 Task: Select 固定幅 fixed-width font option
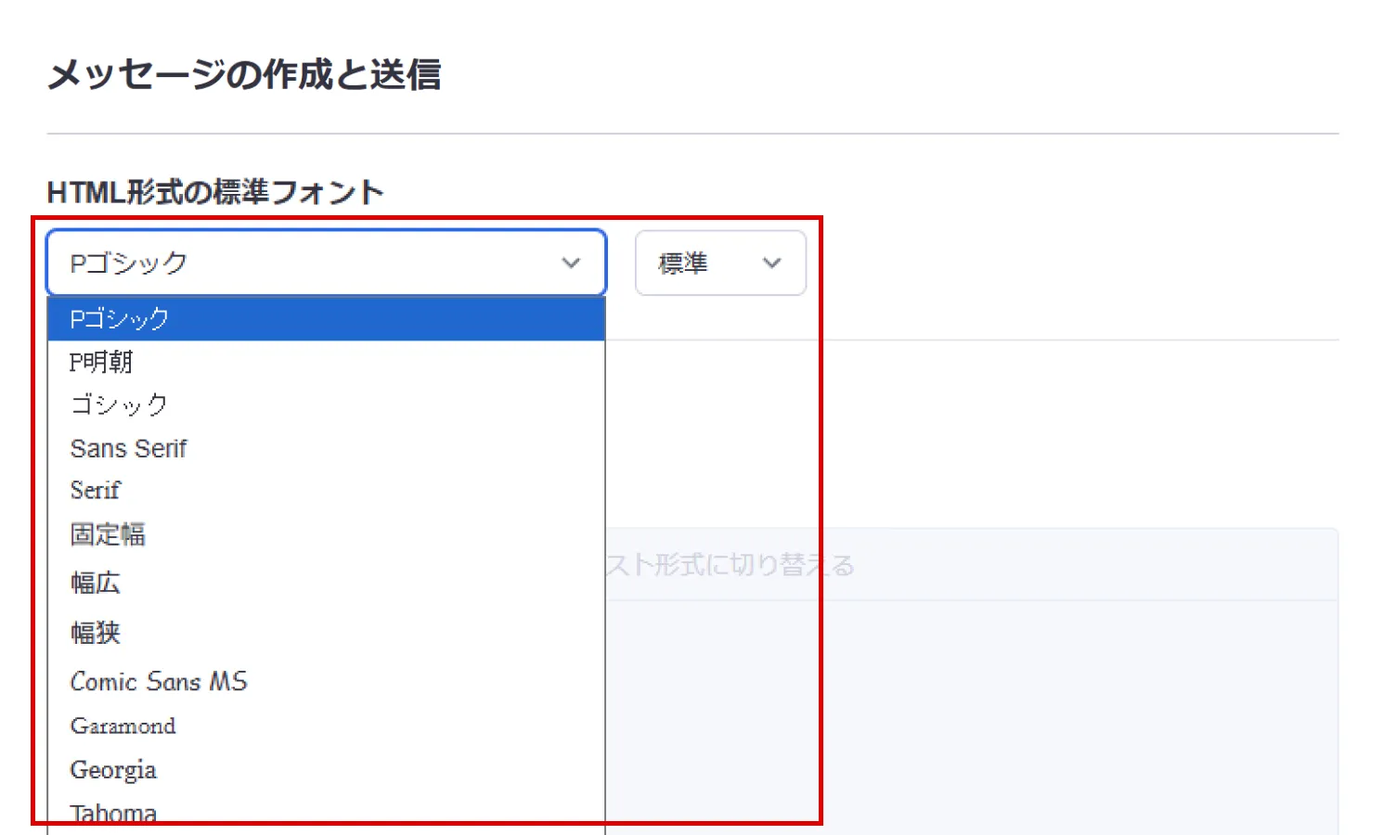[108, 535]
